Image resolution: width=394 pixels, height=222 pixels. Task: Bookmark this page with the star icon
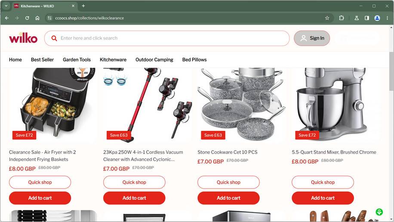tap(327, 18)
